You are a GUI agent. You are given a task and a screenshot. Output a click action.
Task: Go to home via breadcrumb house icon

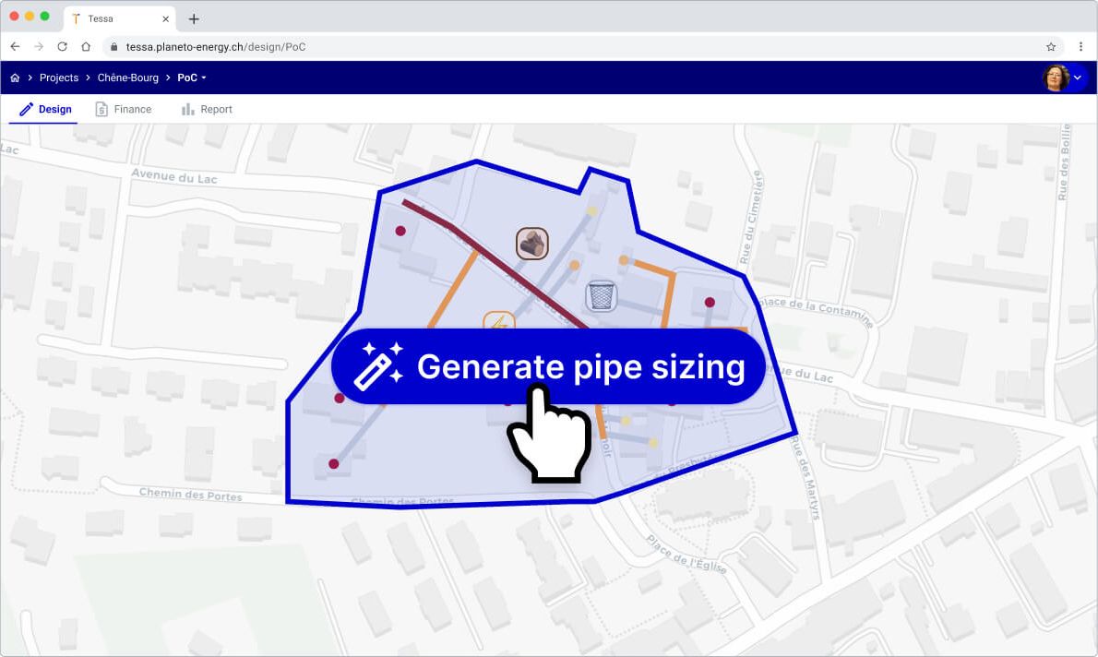click(15, 78)
